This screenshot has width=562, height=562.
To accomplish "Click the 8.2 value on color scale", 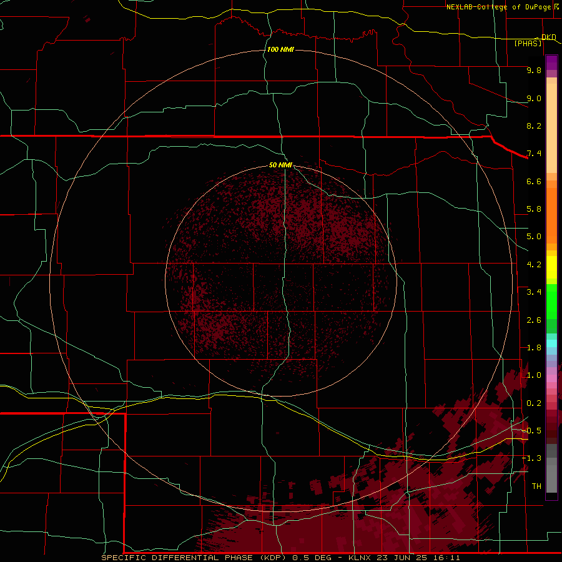I will coord(534,126).
